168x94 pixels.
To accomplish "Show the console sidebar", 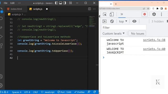I will (104, 21).
